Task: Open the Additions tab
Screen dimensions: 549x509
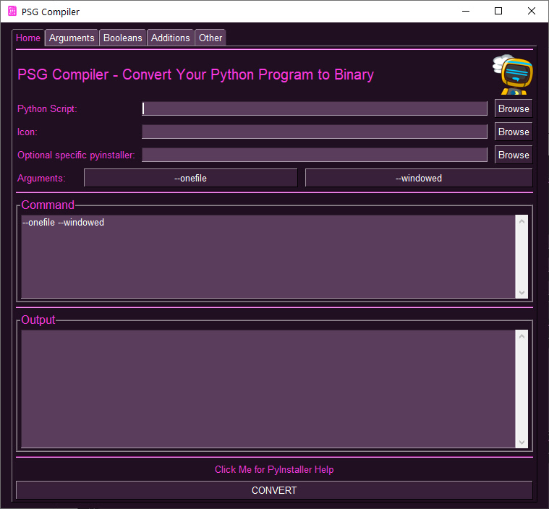Action: pos(170,38)
